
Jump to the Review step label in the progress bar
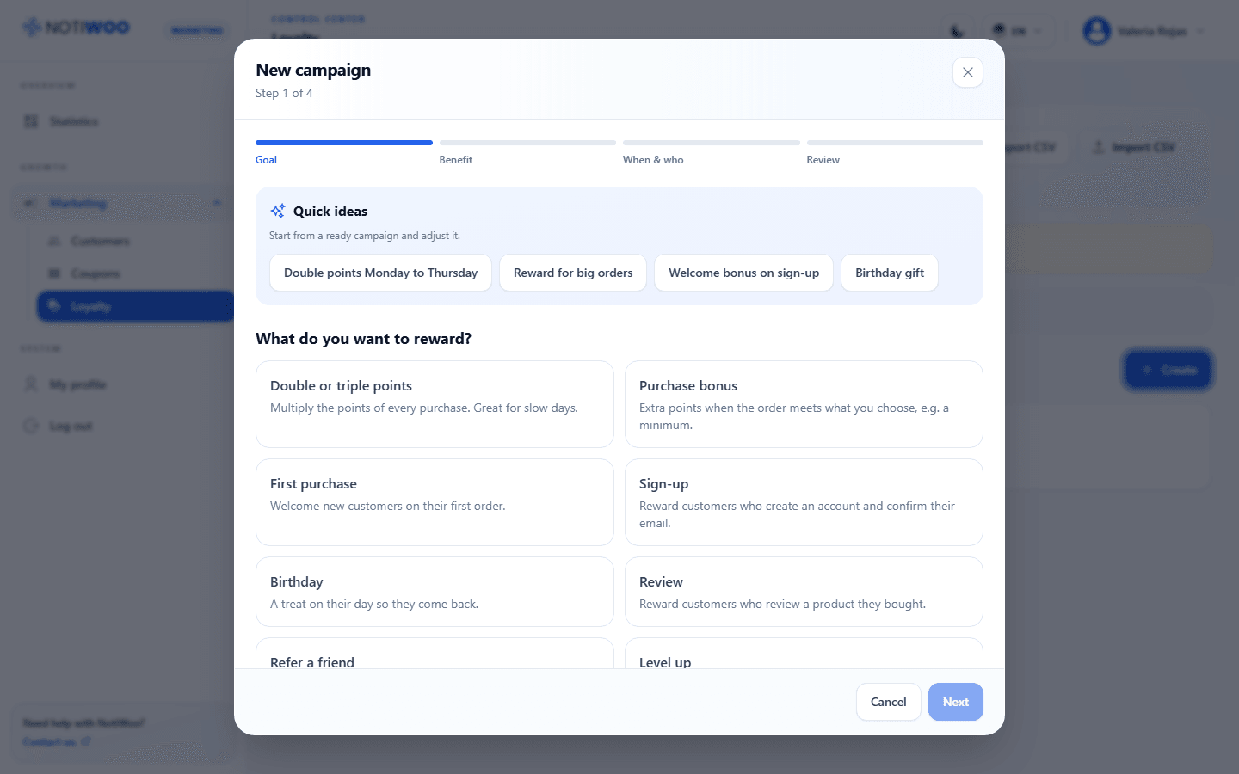[823, 160]
